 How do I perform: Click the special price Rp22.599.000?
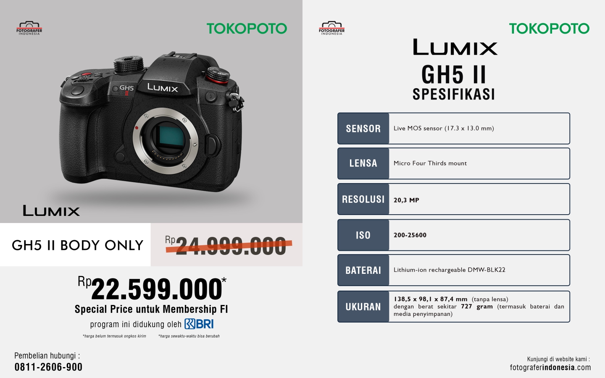pyautogui.click(x=152, y=288)
